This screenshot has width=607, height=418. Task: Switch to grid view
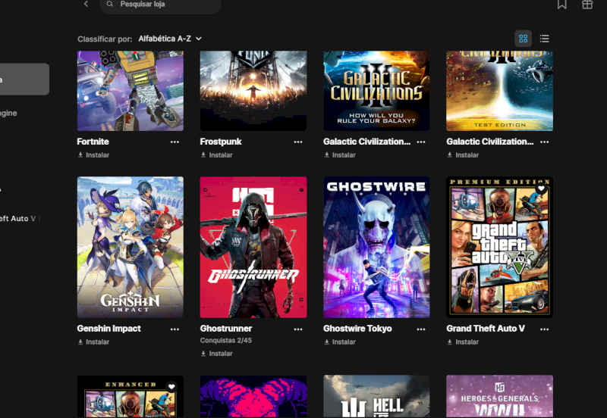pos(523,39)
